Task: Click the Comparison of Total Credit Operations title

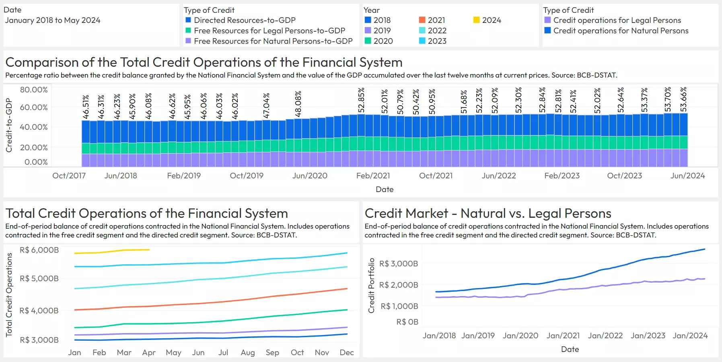Action: click(x=204, y=62)
